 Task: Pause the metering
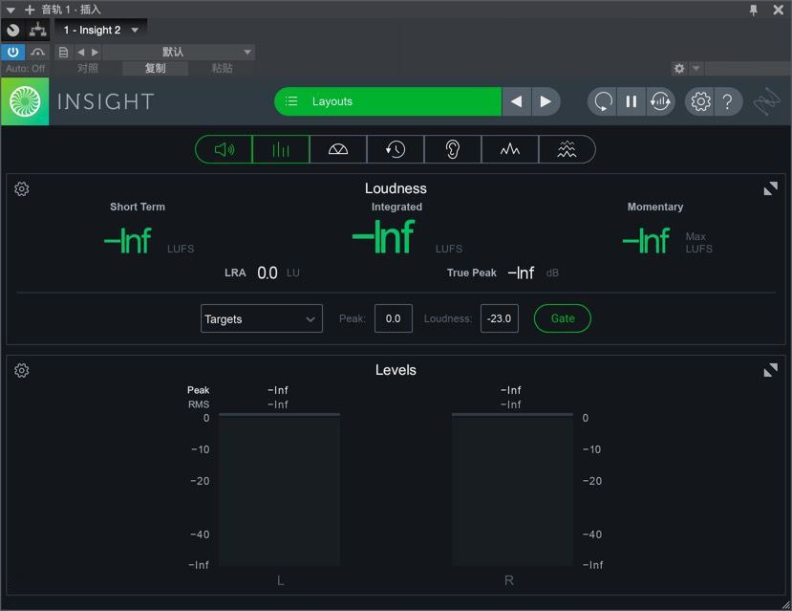631,101
